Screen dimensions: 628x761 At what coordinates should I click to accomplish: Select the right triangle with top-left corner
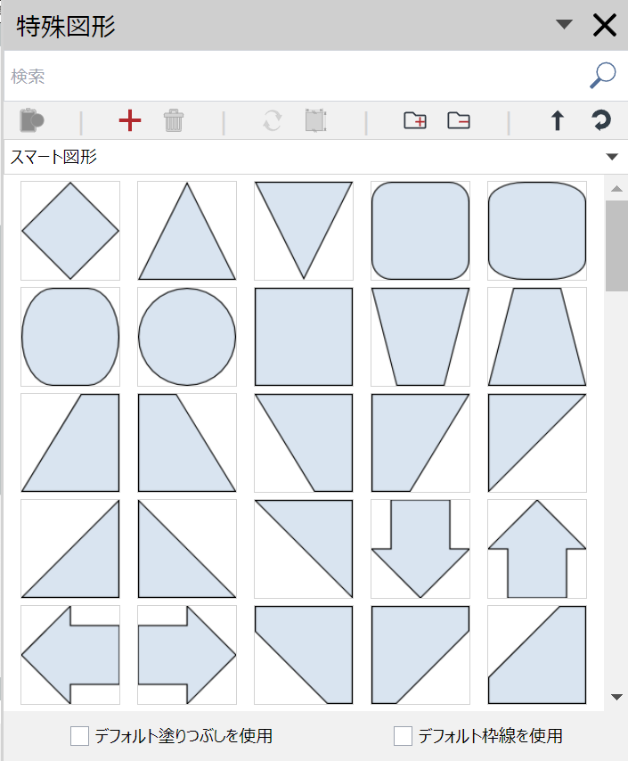(537, 443)
